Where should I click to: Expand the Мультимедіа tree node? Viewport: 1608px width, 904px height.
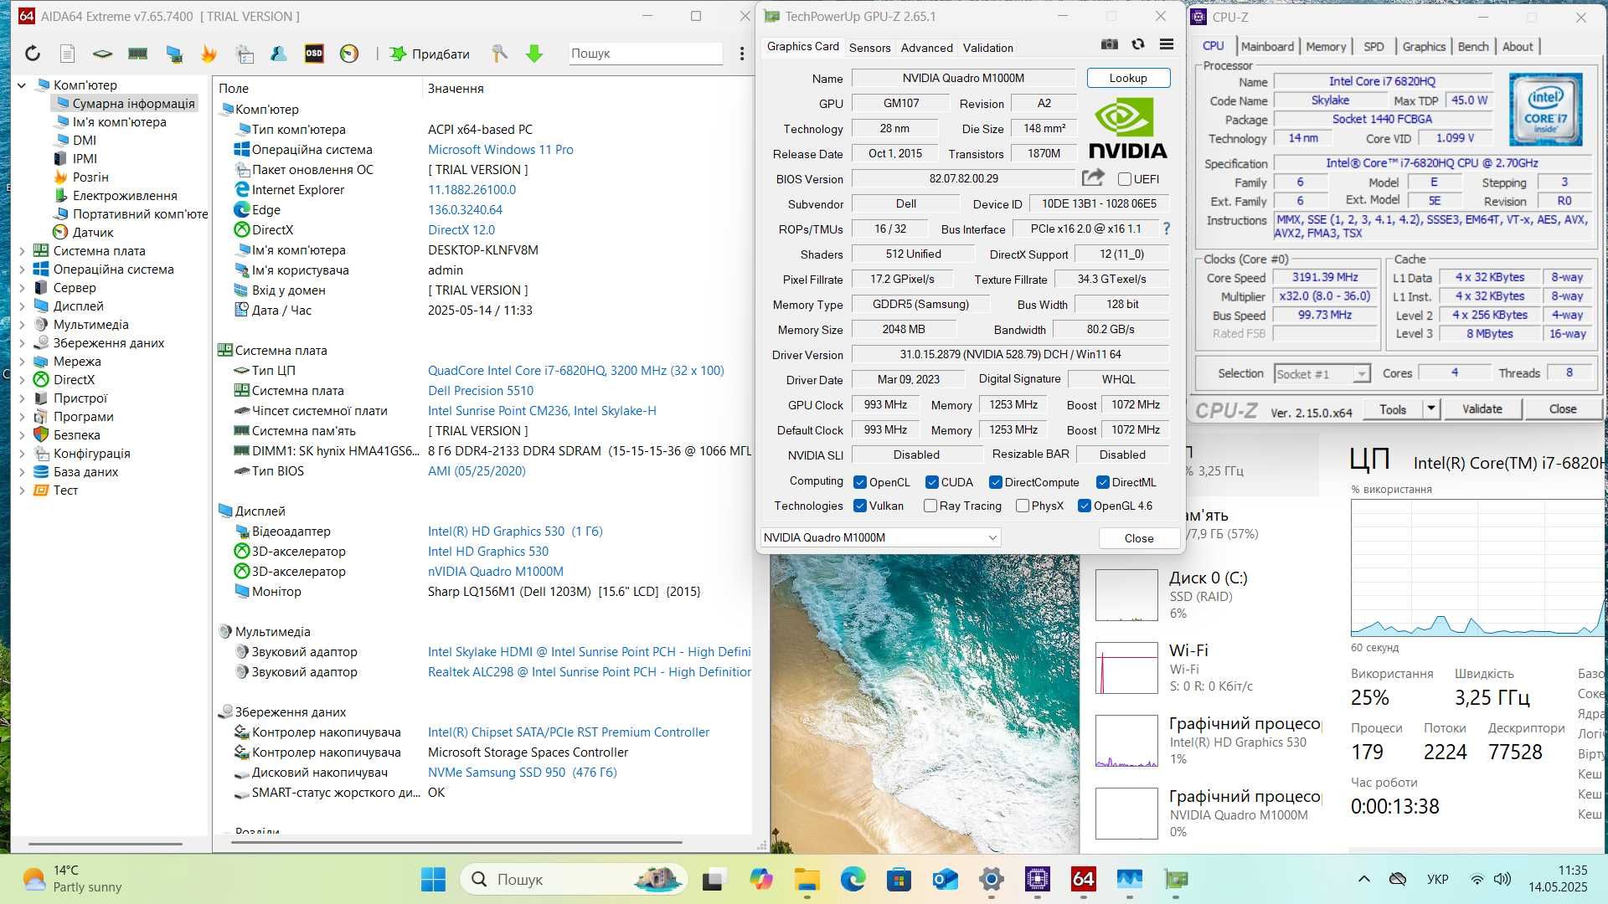click(22, 324)
